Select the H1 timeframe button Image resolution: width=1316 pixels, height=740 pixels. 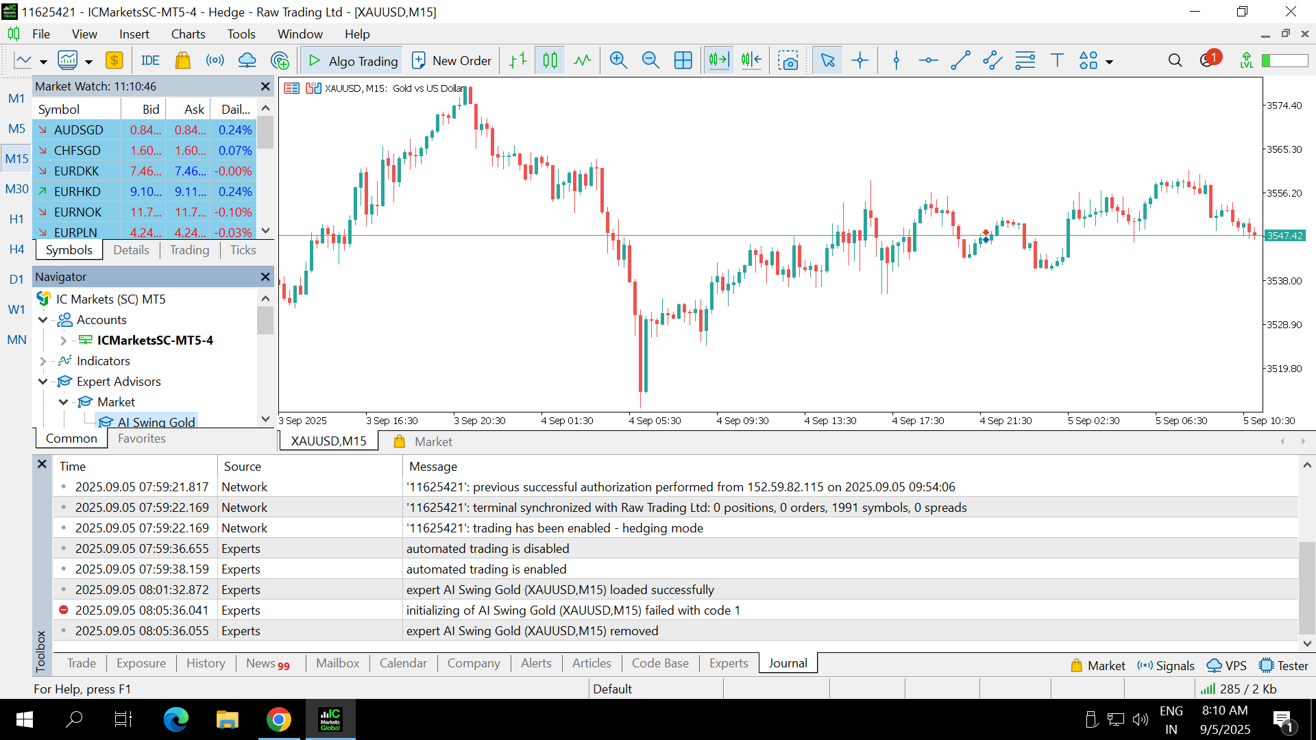point(16,219)
